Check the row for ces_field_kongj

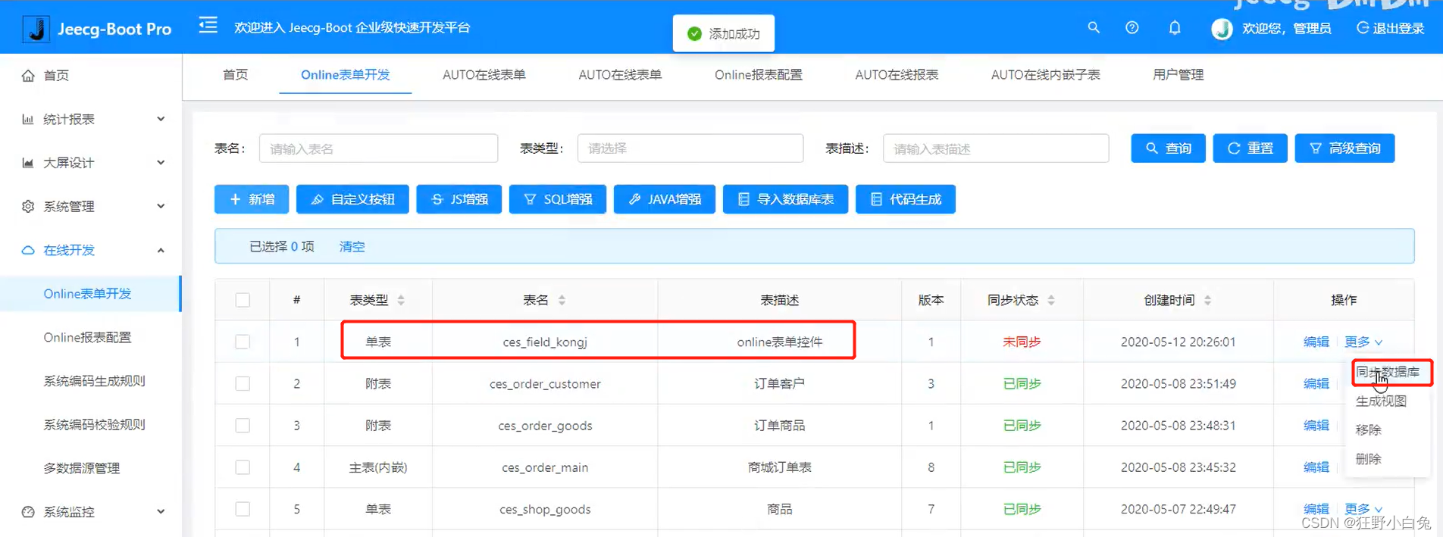[243, 342]
